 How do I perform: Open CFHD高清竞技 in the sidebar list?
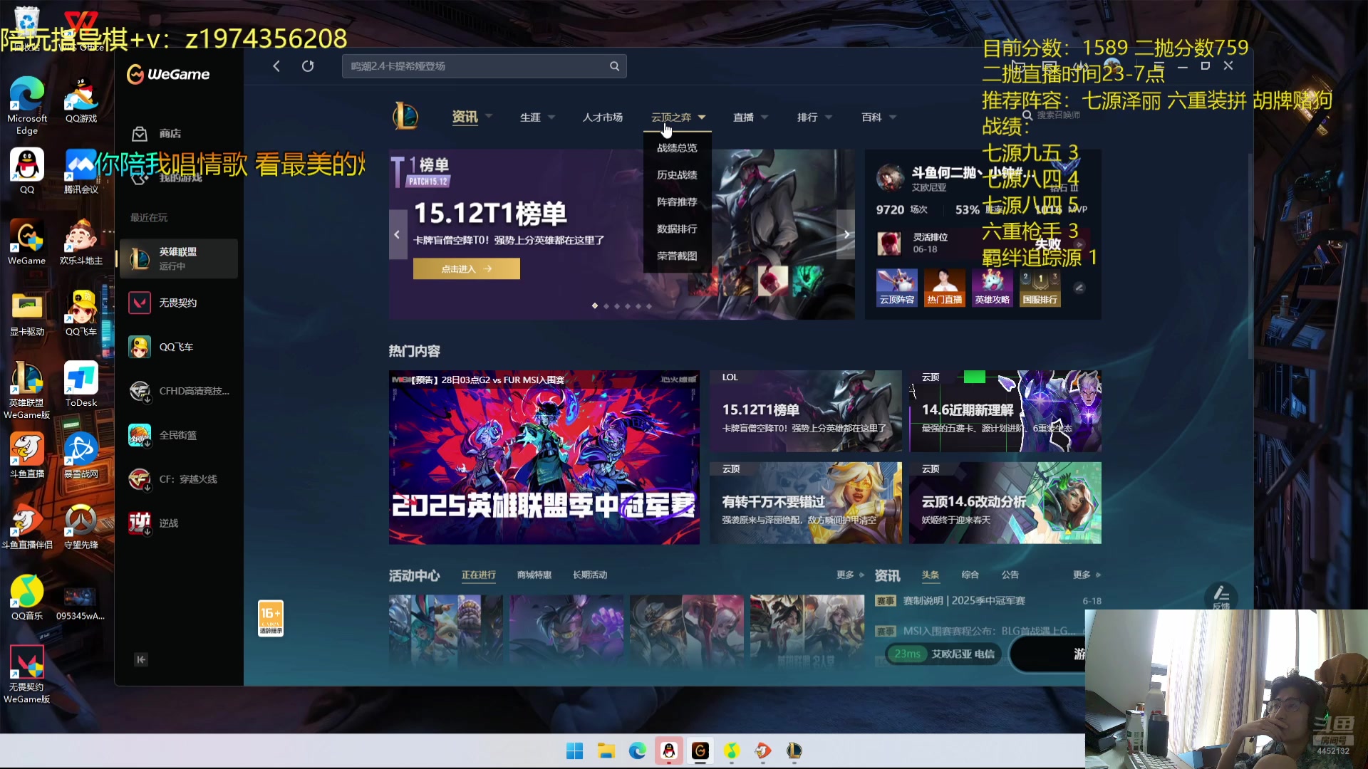(178, 391)
